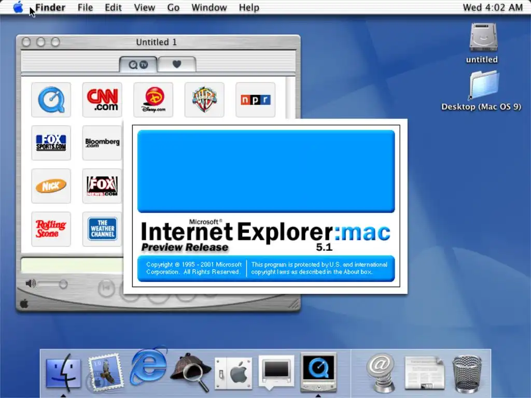
Task: Switch to the Favorites heart tab
Action: (177, 64)
